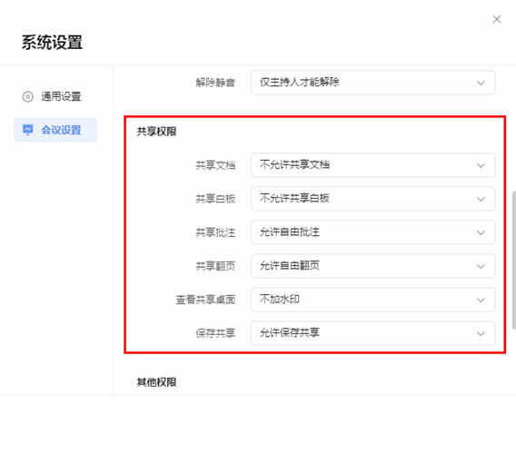Click the 共享文档 field label
The width and height of the screenshot is (516, 454).
point(215,165)
